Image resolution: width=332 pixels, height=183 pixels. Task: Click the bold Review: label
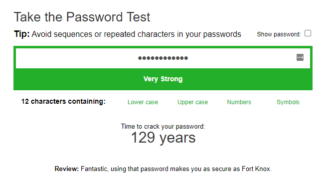(x=67, y=169)
